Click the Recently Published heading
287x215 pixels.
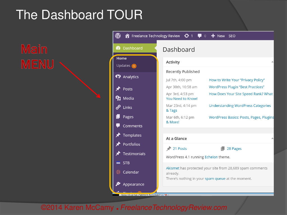183,72
